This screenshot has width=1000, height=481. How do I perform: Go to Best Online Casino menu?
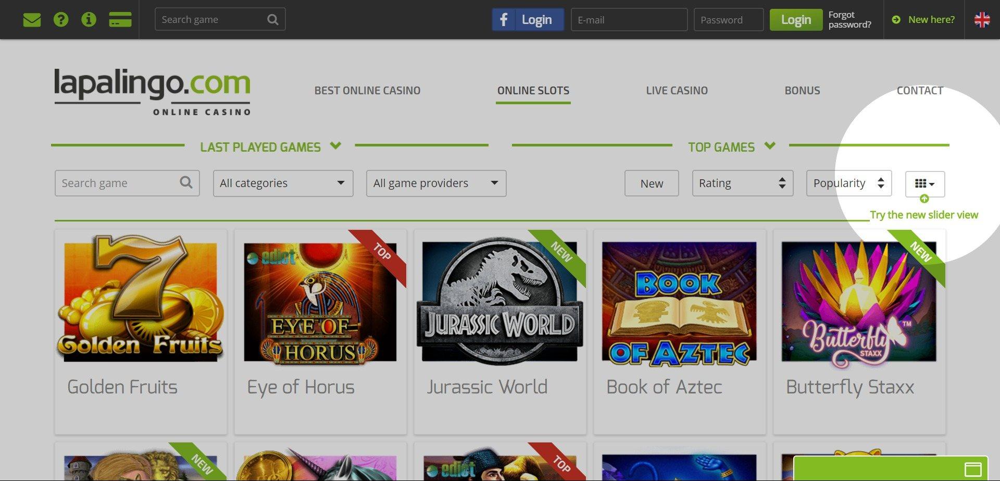click(367, 91)
